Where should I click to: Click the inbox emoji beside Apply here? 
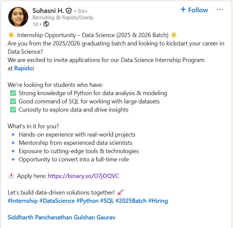coord(11,176)
